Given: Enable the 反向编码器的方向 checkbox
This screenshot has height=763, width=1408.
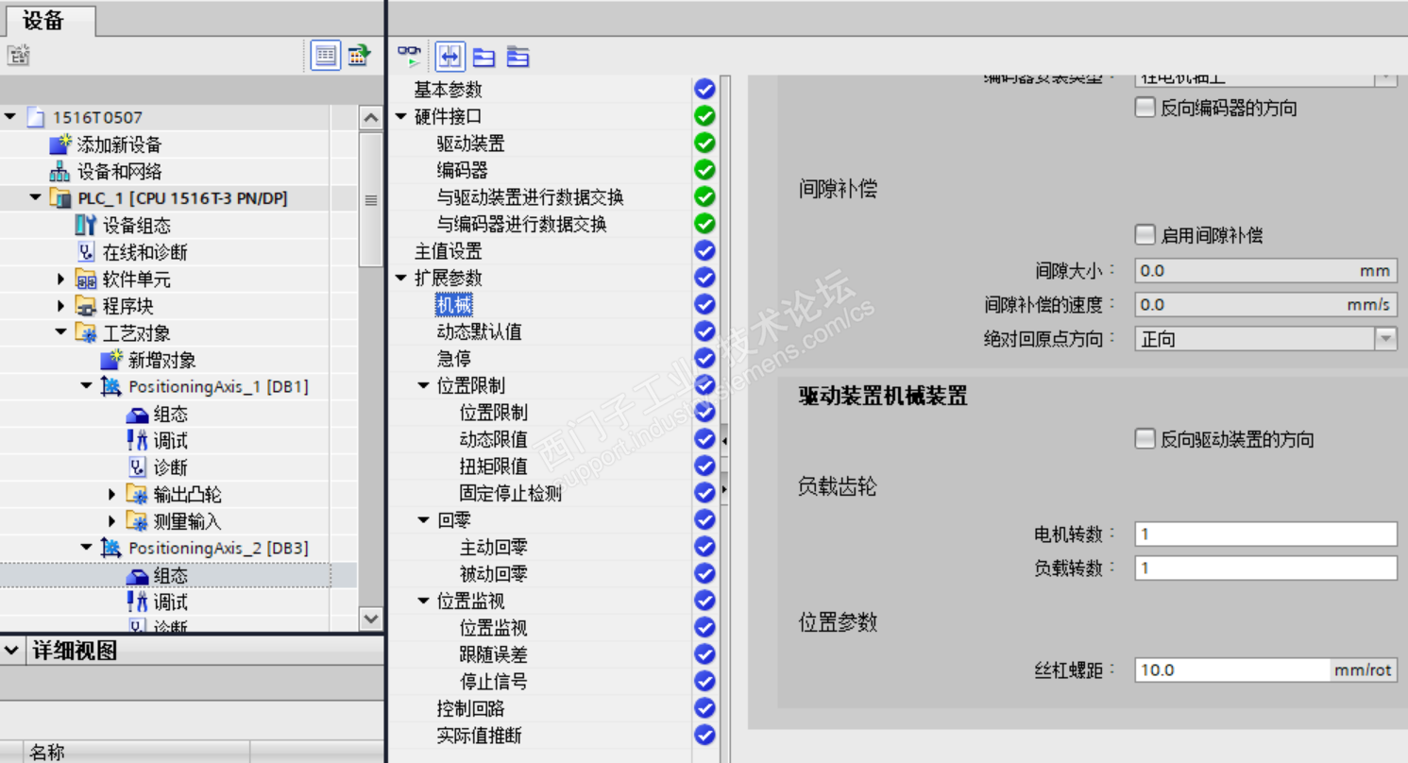Looking at the screenshot, I should (x=1145, y=108).
